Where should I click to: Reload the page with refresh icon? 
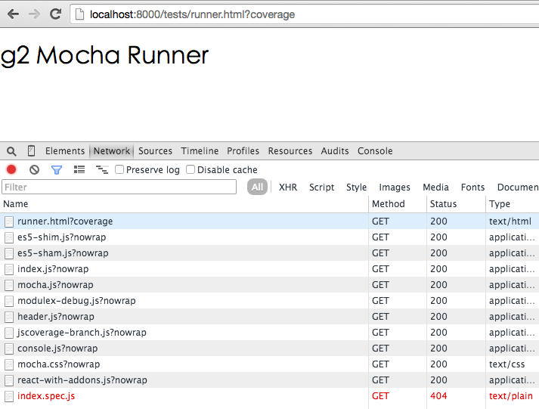(x=55, y=14)
